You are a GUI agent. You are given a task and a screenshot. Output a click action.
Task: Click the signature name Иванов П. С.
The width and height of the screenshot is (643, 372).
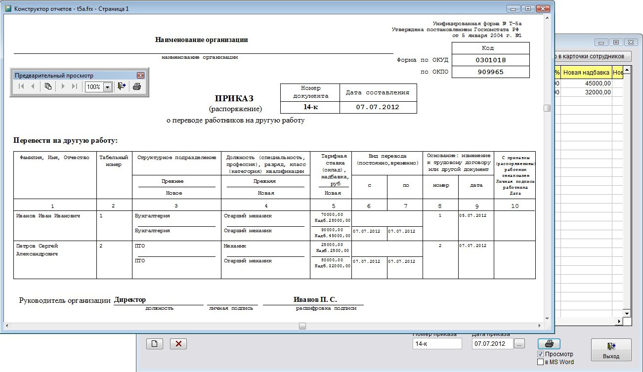click(x=315, y=299)
